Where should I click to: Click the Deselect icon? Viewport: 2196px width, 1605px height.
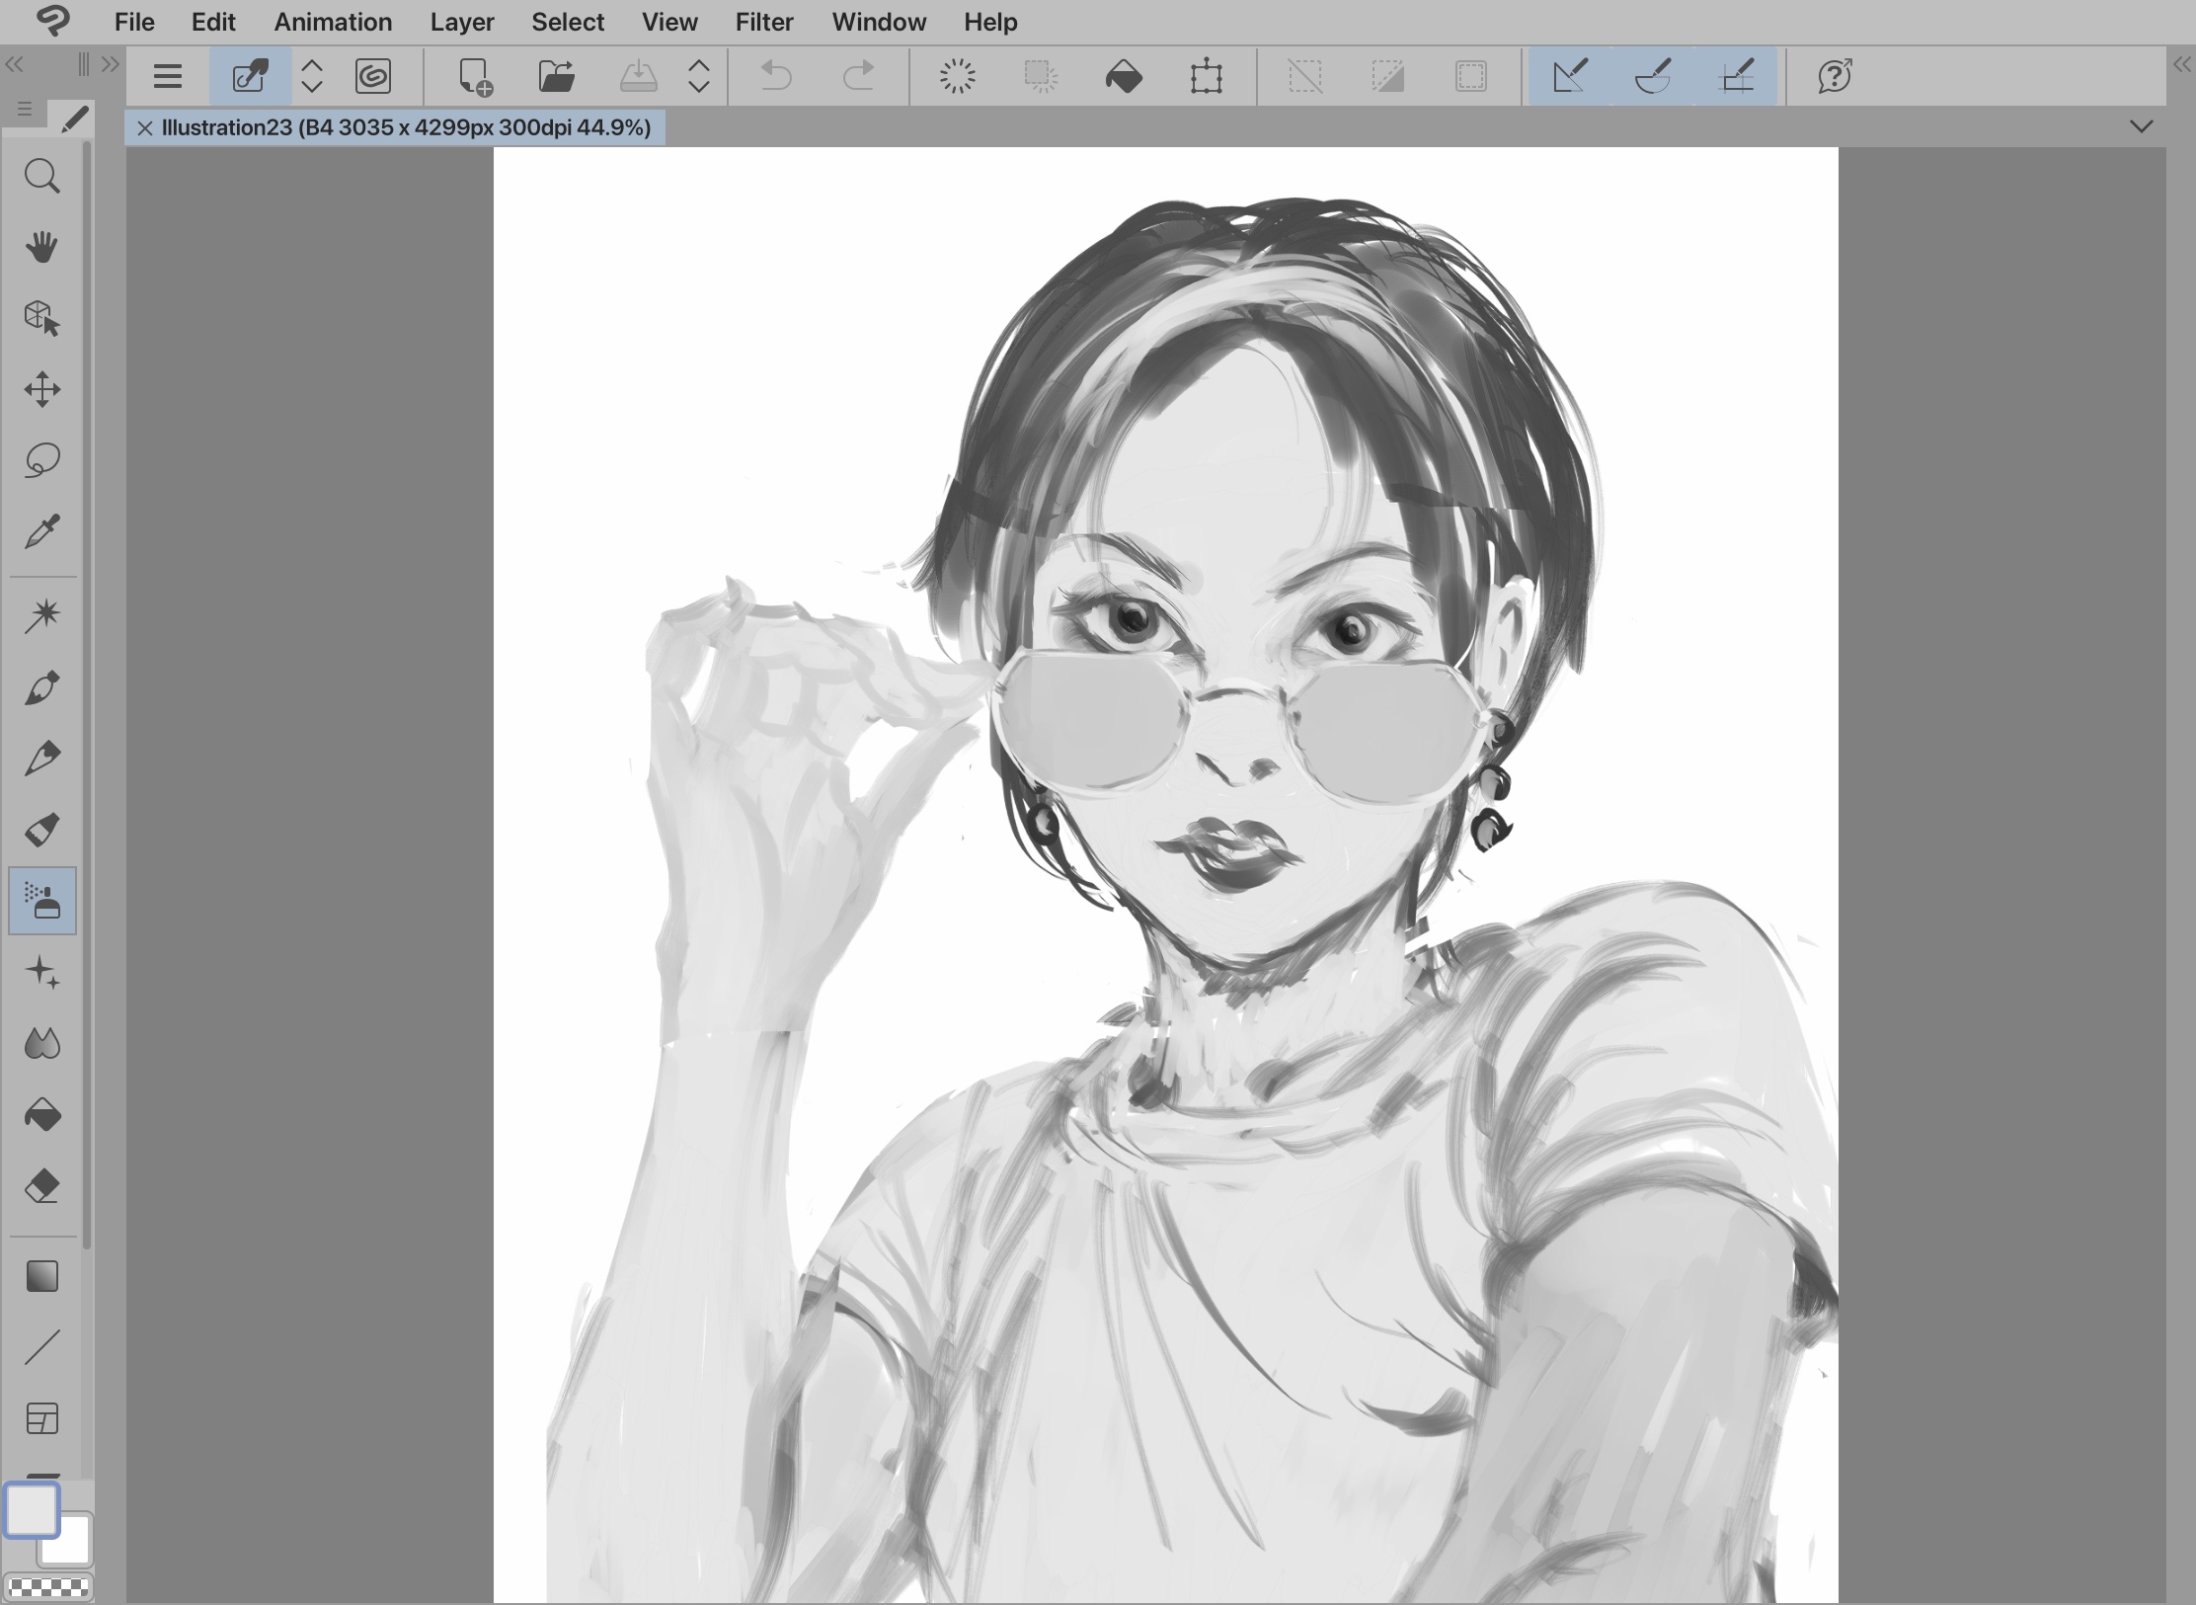[1305, 76]
